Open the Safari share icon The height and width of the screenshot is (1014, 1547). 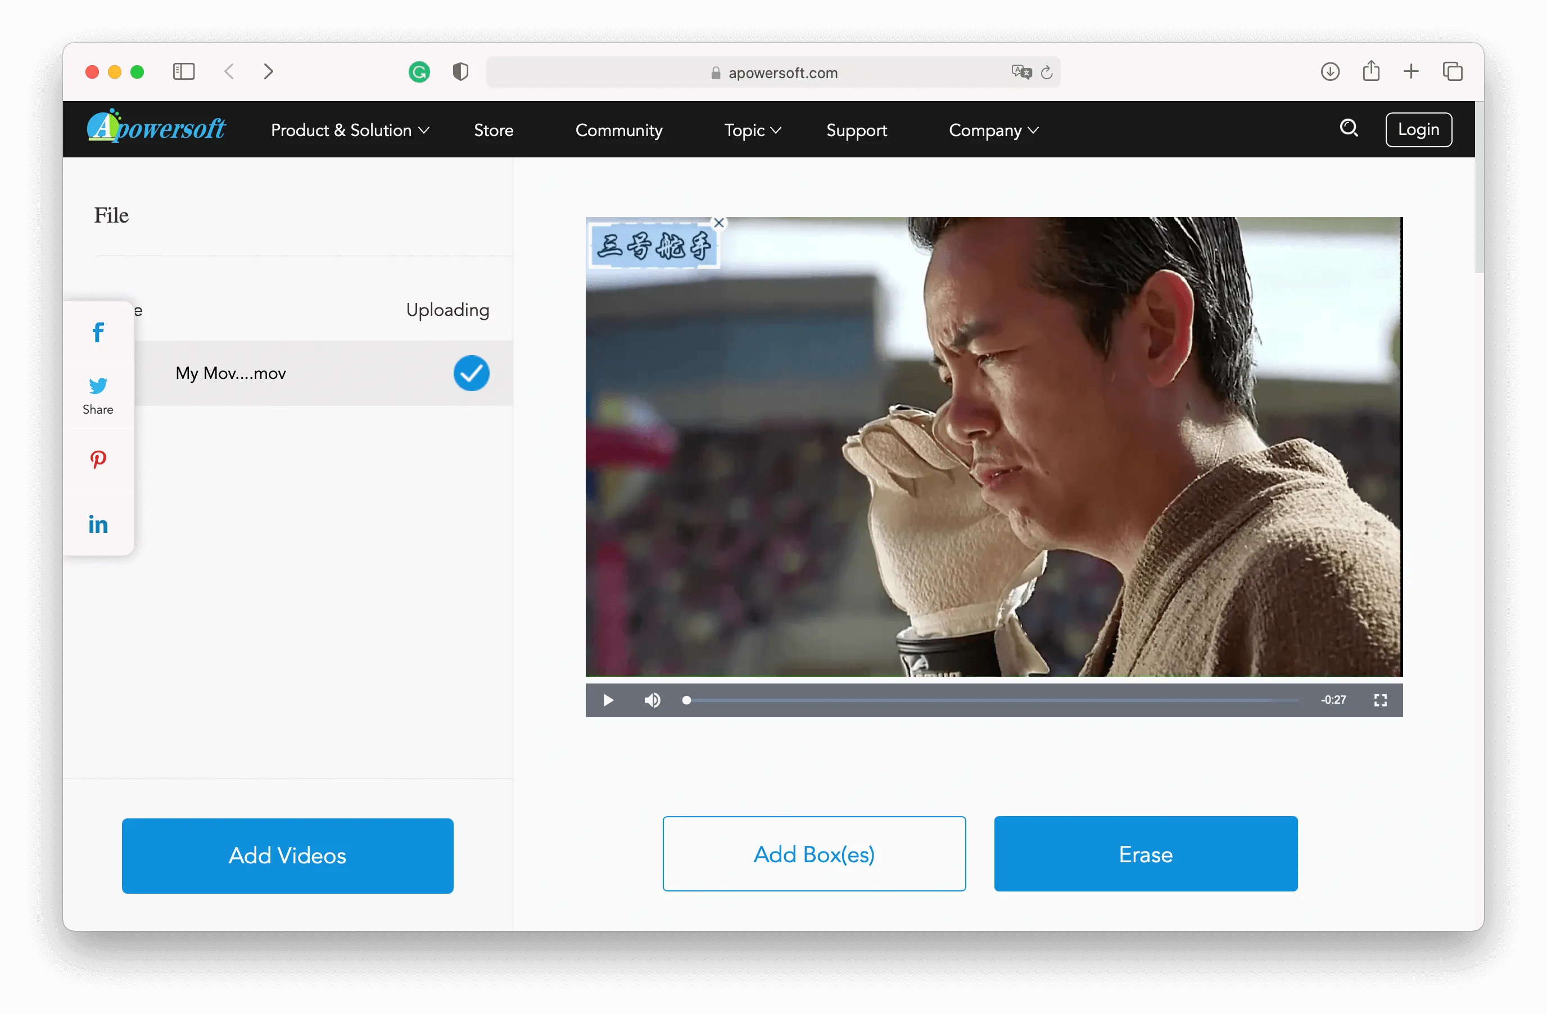1371,71
